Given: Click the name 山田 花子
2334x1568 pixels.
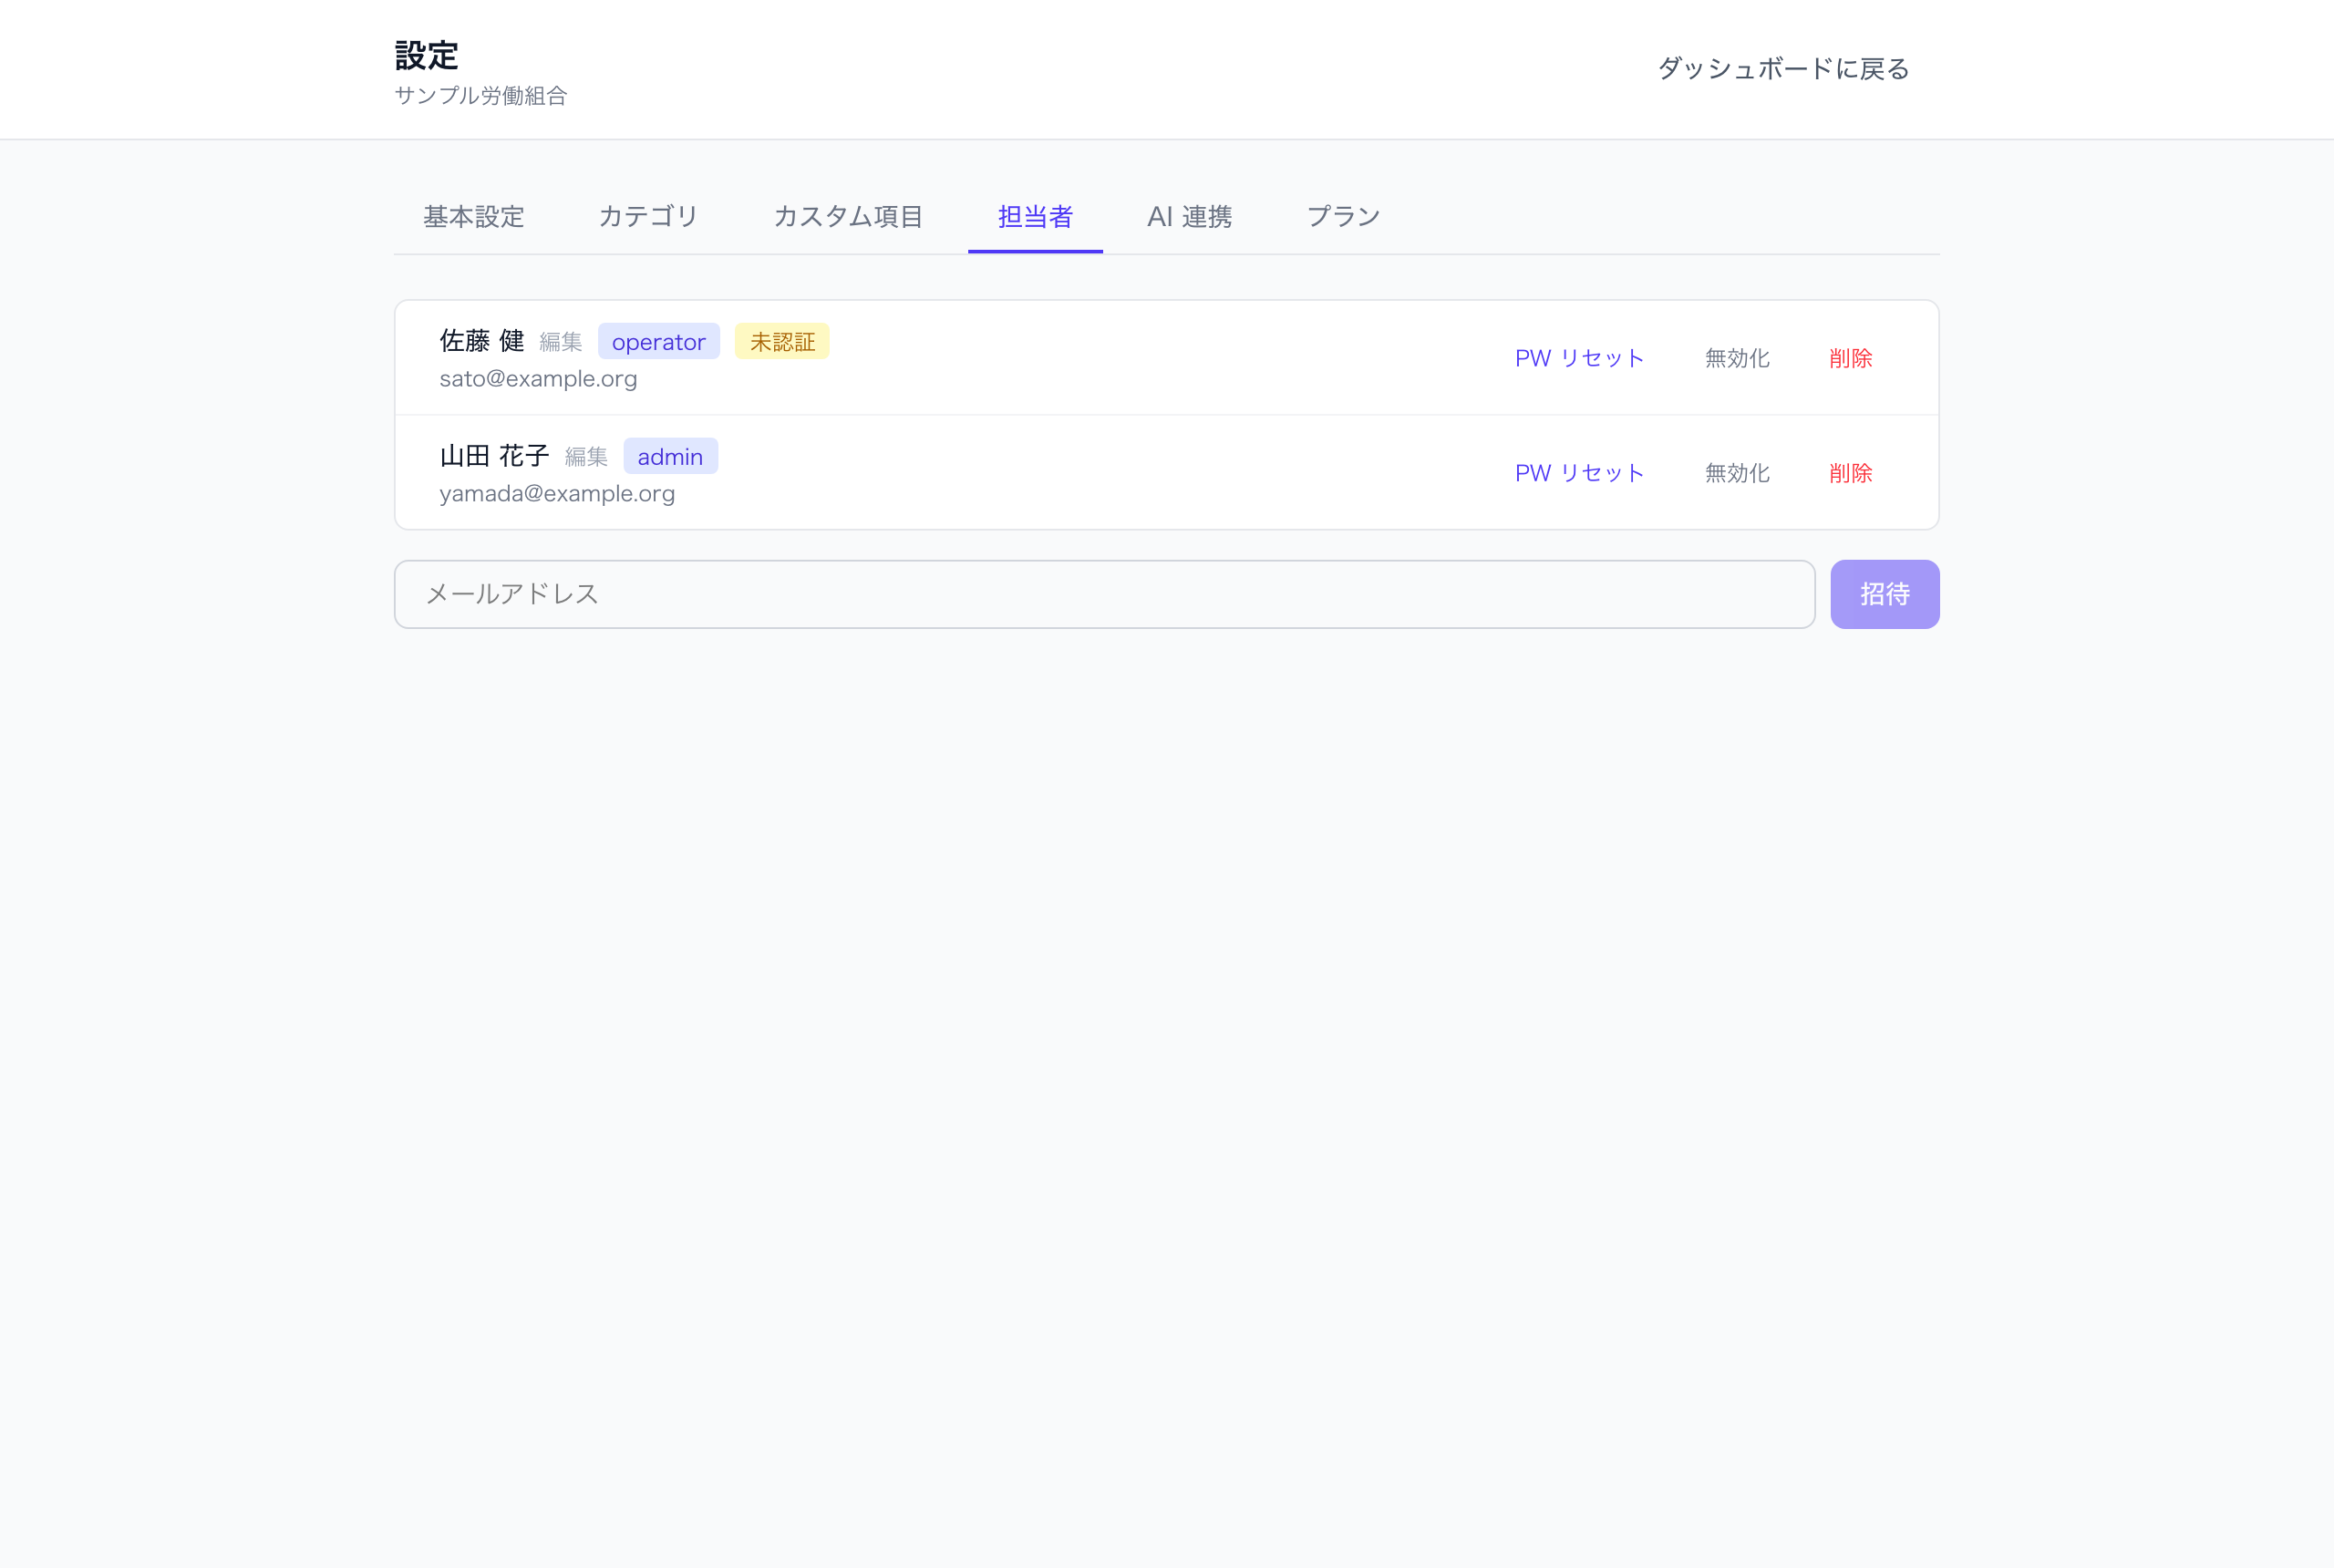Looking at the screenshot, I should 494,456.
